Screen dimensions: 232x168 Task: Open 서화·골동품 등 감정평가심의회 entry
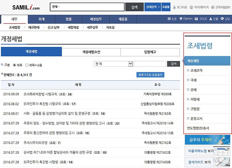click(x=57, y=114)
